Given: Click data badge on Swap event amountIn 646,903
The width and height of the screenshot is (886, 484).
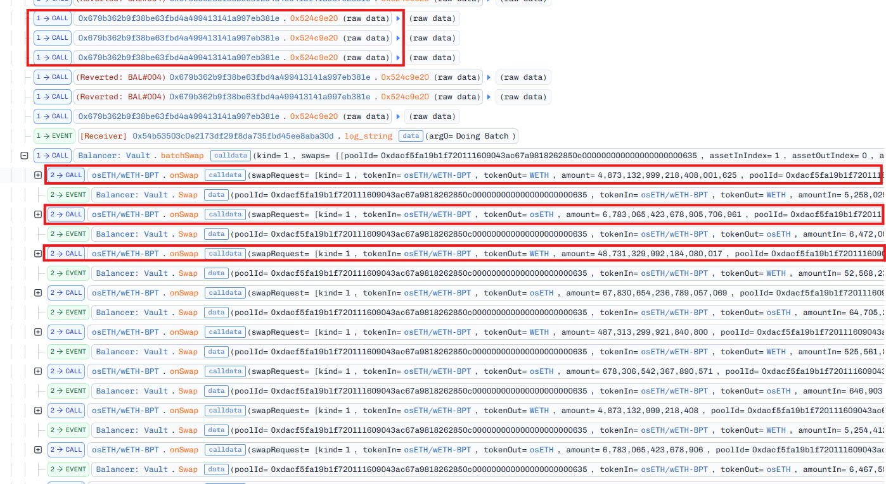Looking at the screenshot, I should pos(216,391).
